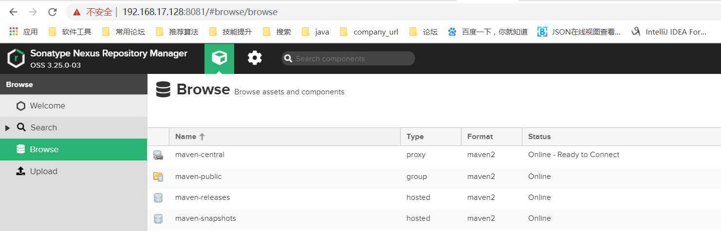This screenshot has width=721, height=231.
Task: Click the browser forward arrow
Action: (x=33, y=12)
